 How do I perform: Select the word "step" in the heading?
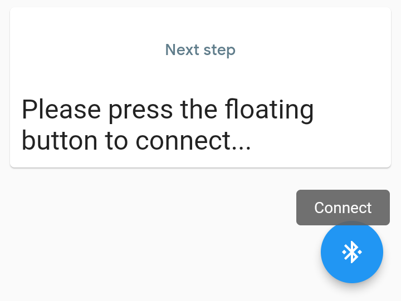tap(219, 50)
